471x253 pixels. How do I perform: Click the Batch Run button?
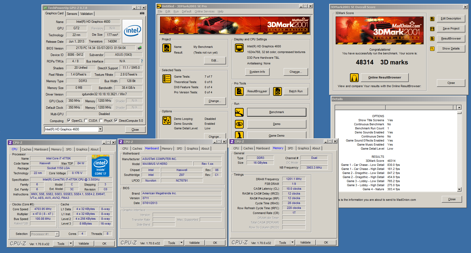pos(296,91)
